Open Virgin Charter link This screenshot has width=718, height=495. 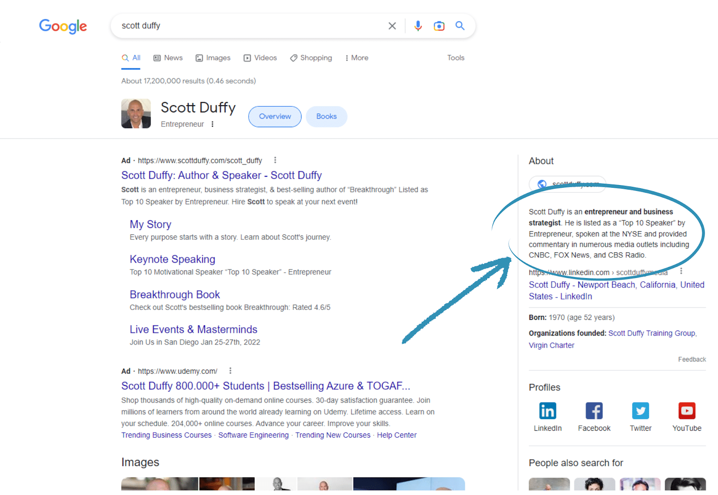click(x=552, y=345)
